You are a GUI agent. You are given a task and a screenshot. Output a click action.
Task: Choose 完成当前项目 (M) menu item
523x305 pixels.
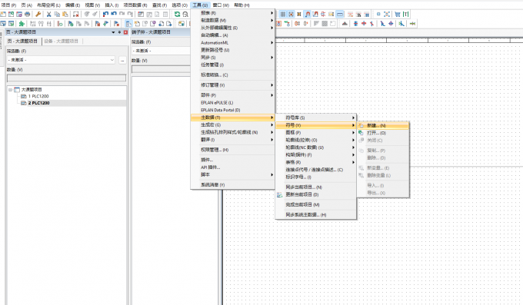click(315, 204)
